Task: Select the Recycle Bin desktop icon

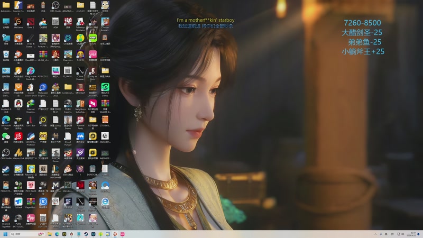Action: pos(6,56)
